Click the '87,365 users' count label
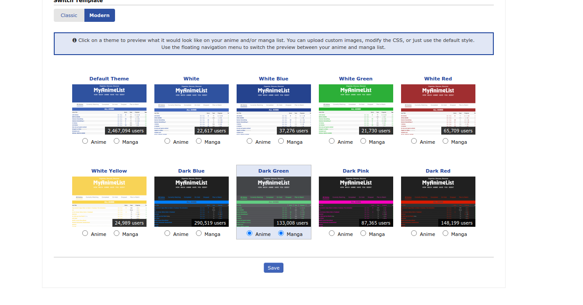This screenshot has width=583, height=305. (x=376, y=223)
